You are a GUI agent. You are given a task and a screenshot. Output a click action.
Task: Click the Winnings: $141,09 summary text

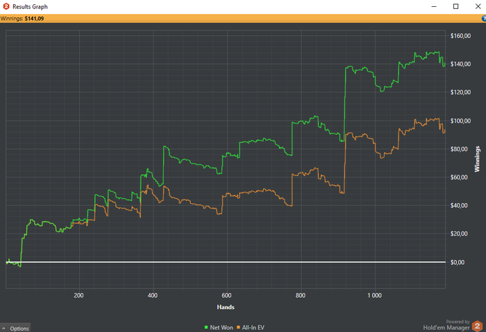coord(22,19)
